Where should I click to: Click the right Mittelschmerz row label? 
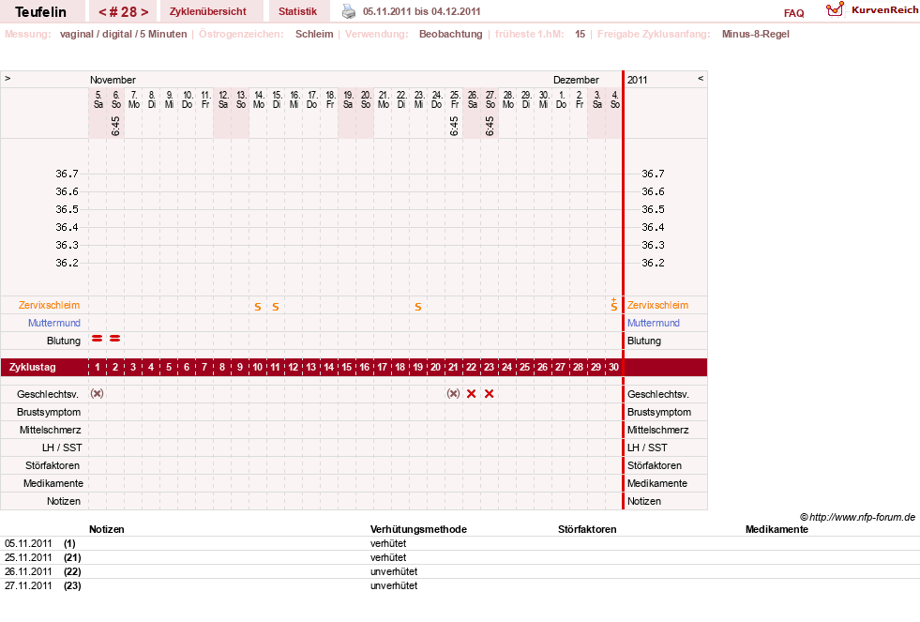point(657,430)
